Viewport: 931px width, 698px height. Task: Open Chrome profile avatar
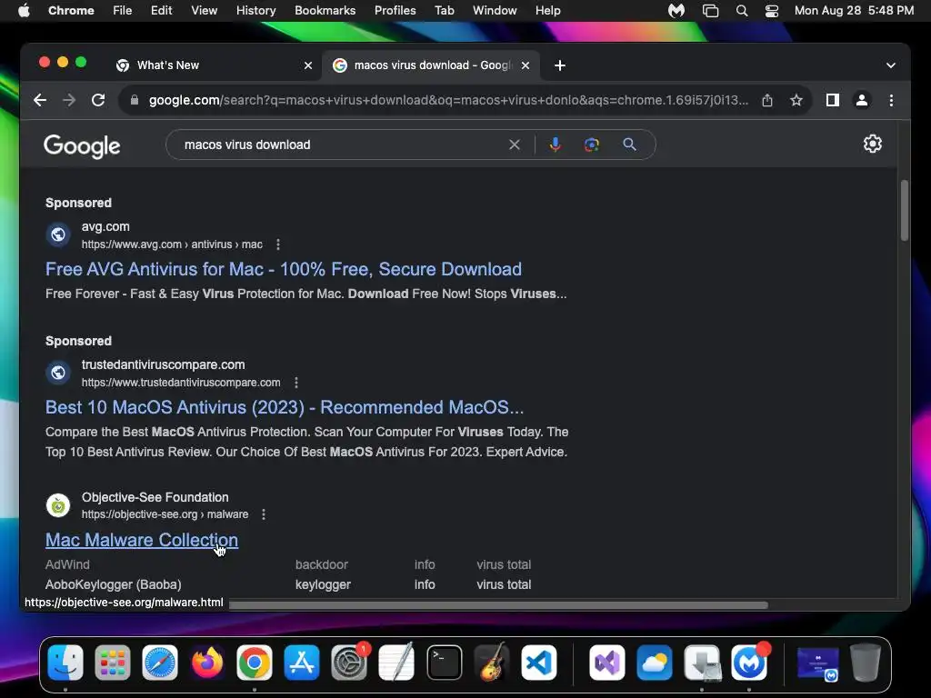(x=862, y=100)
